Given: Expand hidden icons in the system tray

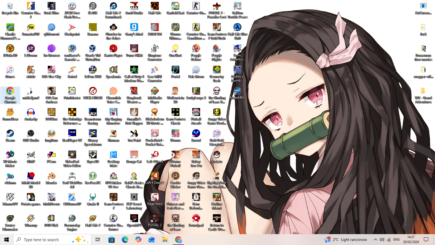Looking at the screenshot, I should tap(375, 240).
